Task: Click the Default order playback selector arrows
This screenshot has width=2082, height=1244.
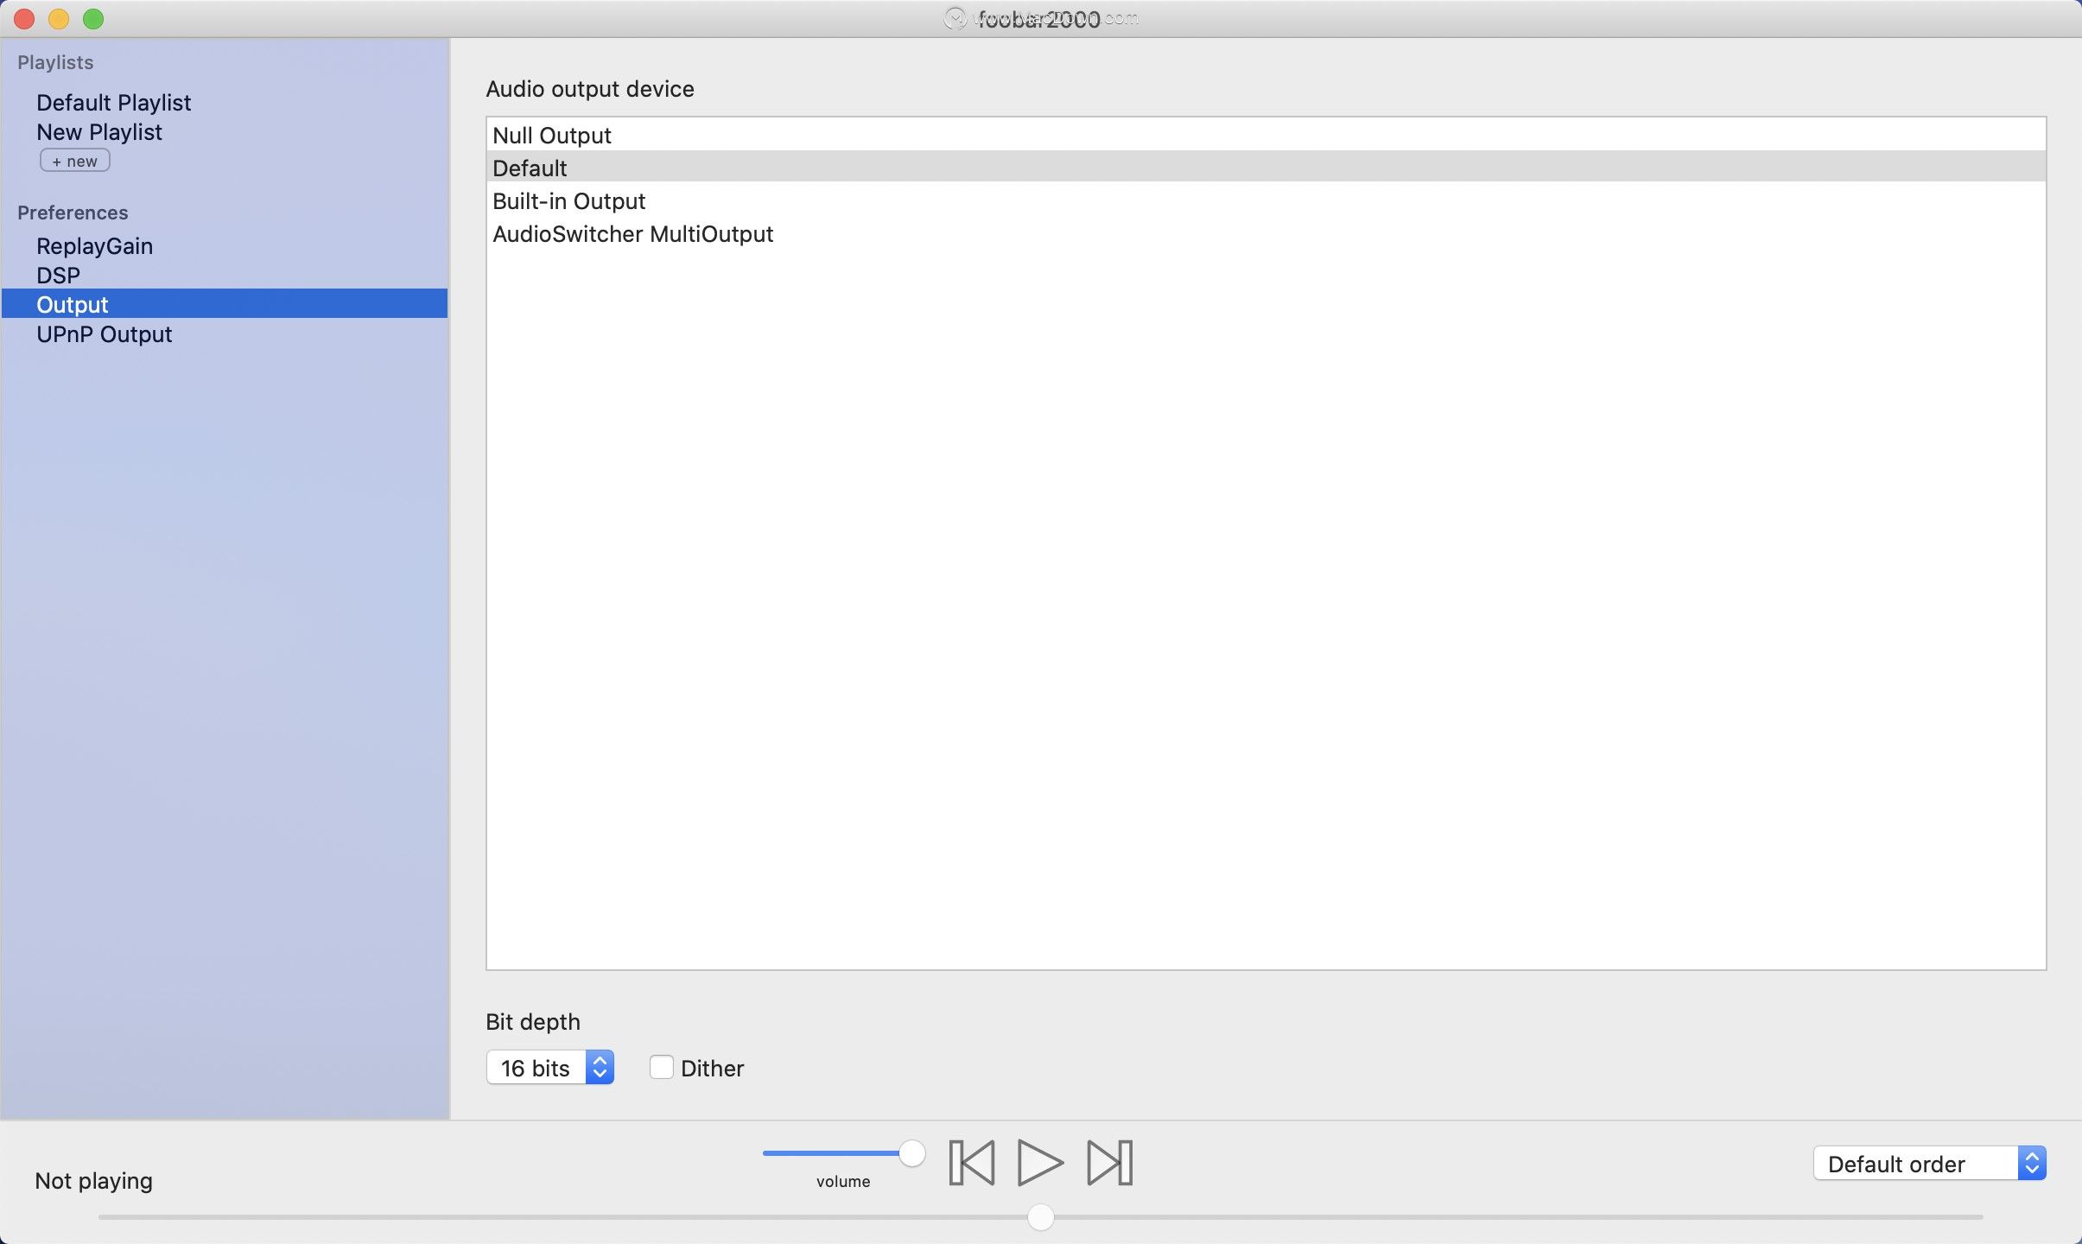Action: coord(2032,1163)
